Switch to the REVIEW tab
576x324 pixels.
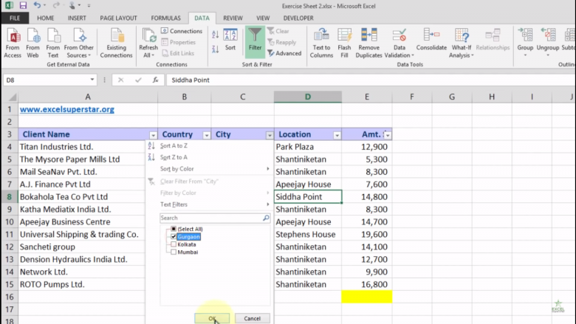click(233, 18)
